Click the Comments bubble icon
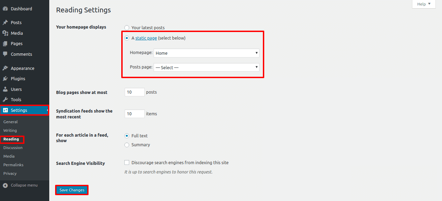This screenshot has width=442, height=201. pyautogui.click(x=5, y=54)
